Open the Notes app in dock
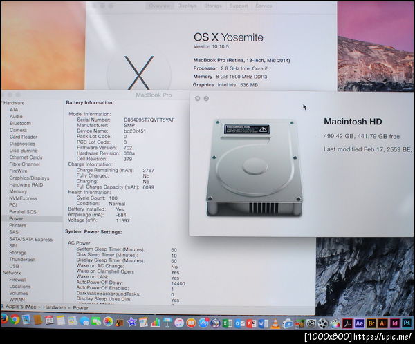Screen dimensions: 415x344 (61, 321)
